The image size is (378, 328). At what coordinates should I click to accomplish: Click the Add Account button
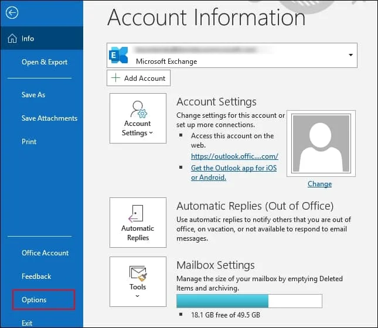[139, 78]
